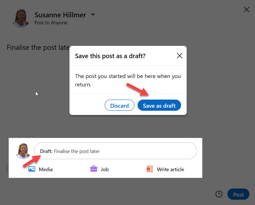Click the profile photo beside the draft field

pyautogui.click(x=23, y=151)
